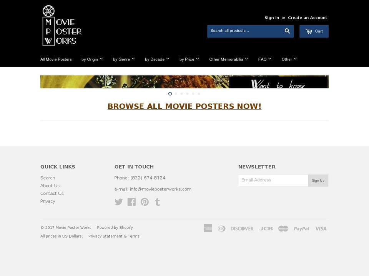
Task: Follow Browse All Movie Posters Now link
Action: coord(184,106)
